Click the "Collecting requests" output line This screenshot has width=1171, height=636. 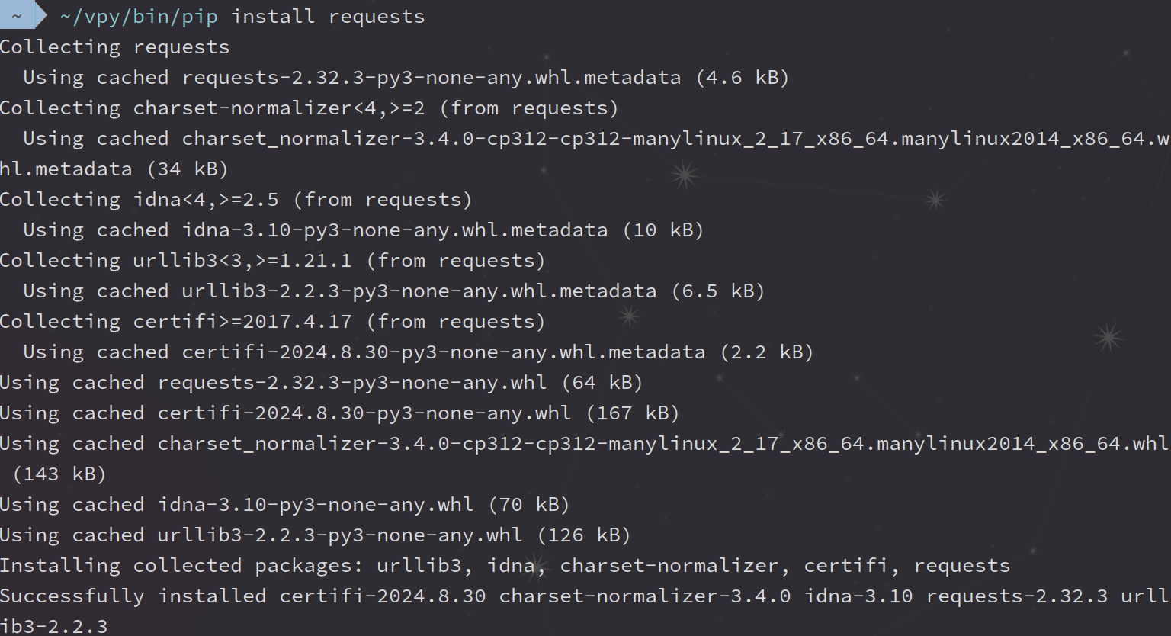pos(114,47)
